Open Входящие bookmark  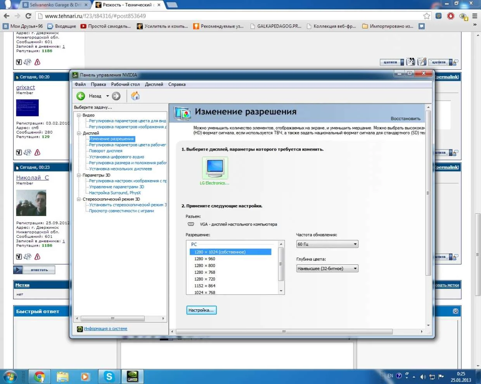coord(62,26)
